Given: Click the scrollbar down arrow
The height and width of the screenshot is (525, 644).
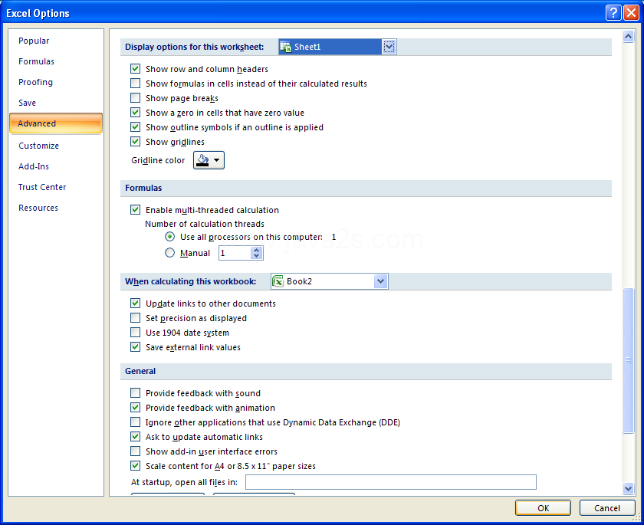Looking at the screenshot, I should click(628, 488).
